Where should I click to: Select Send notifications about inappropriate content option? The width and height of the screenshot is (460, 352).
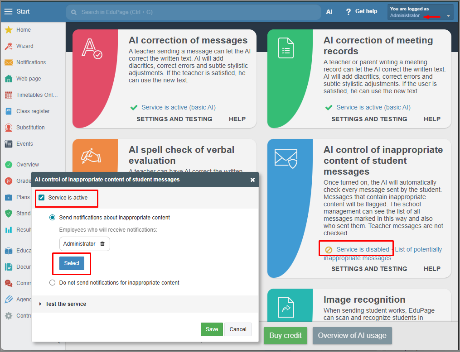point(53,218)
